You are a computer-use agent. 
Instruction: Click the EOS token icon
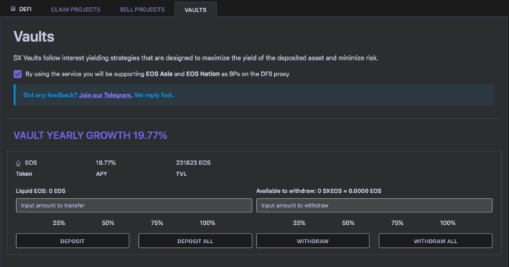[x=18, y=163]
